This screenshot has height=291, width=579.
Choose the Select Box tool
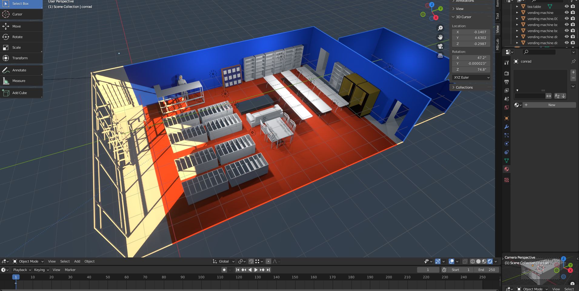coord(21,4)
